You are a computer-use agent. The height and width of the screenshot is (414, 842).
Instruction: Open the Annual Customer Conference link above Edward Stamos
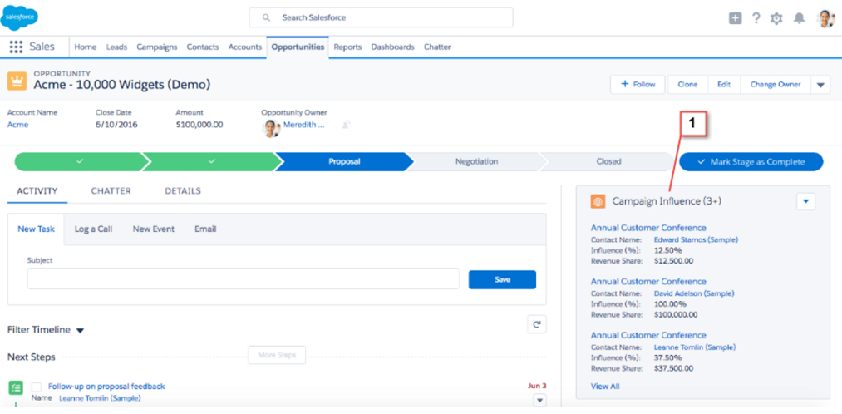point(648,229)
